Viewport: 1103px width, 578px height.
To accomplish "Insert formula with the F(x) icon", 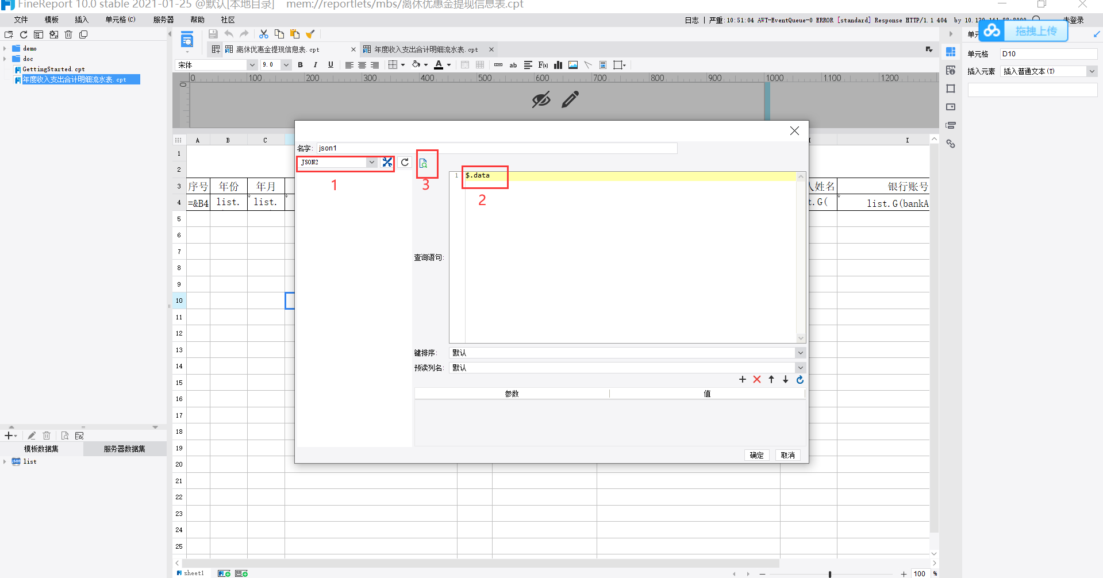I will pos(543,65).
